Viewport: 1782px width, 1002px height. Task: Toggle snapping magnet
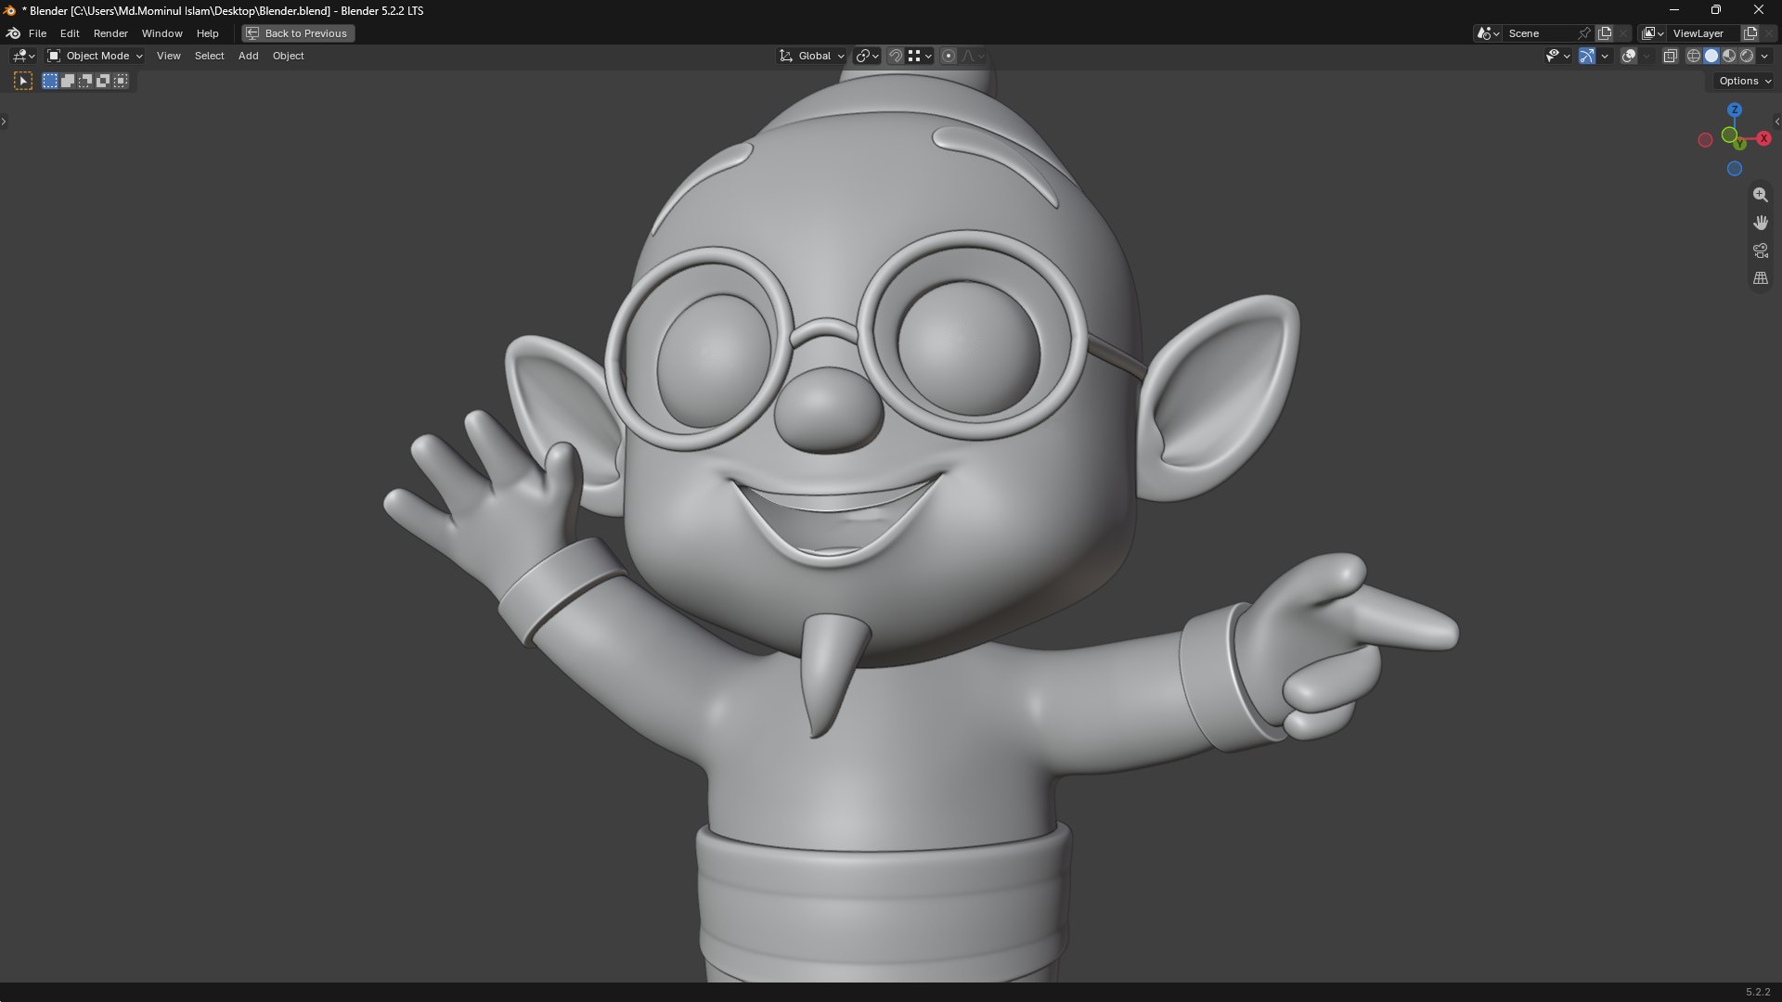click(x=896, y=57)
